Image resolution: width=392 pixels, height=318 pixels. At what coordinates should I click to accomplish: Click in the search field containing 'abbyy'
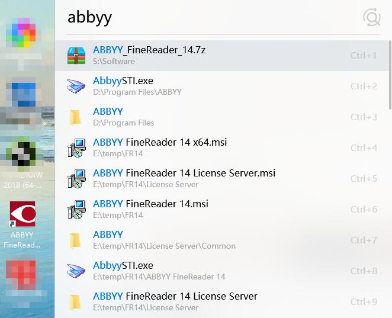point(207,17)
